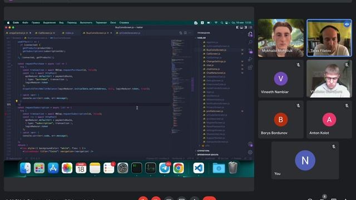
Task: Click the Customize Layout button in title bar
Action: click(251, 27)
